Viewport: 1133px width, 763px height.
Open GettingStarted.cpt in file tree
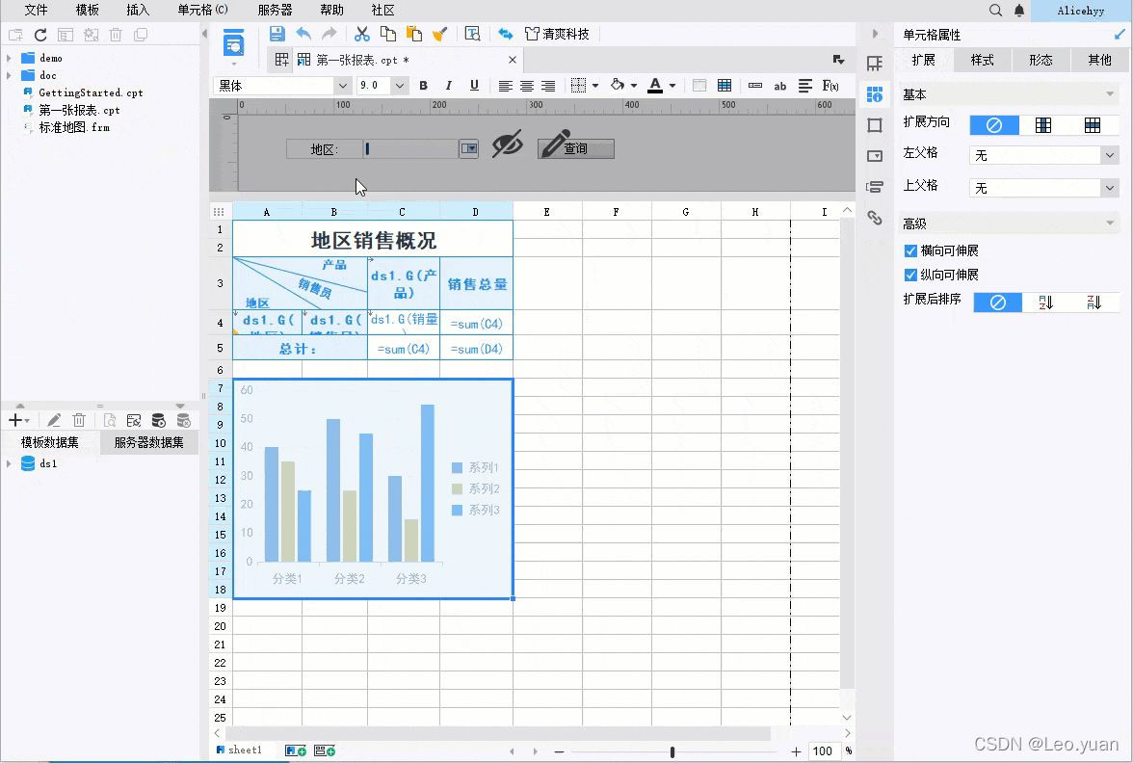click(x=91, y=92)
